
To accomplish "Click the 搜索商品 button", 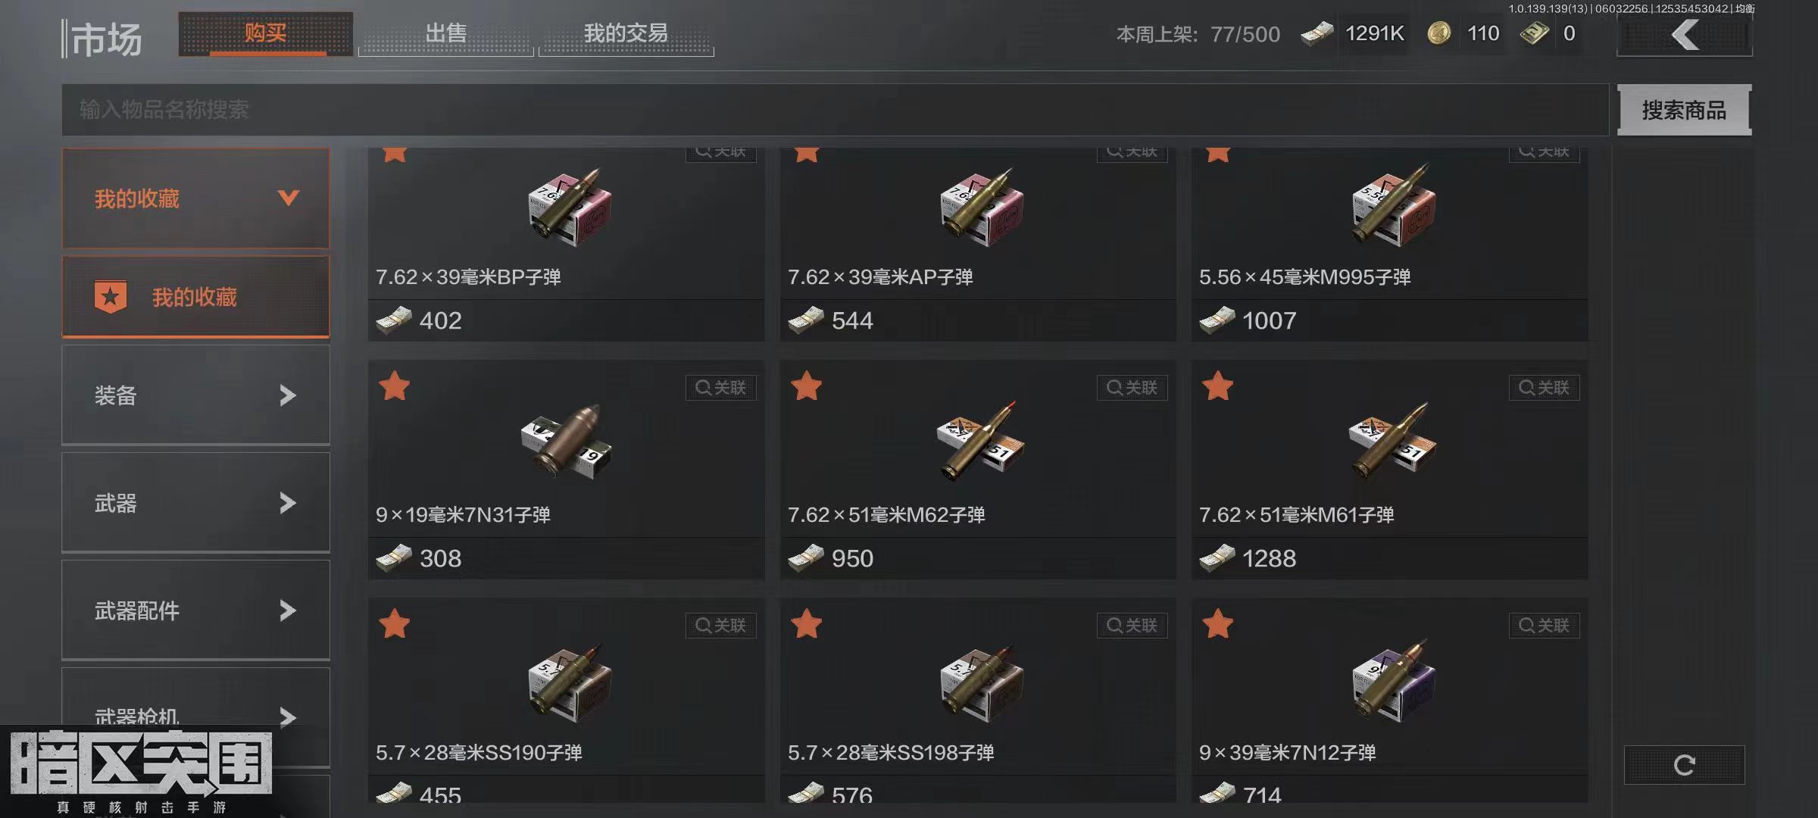I will click(x=1684, y=110).
